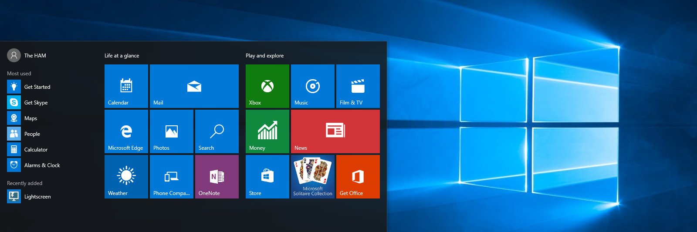Open The HAM account name
Viewport: 697px width, 232px height.
tap(35, 56)
